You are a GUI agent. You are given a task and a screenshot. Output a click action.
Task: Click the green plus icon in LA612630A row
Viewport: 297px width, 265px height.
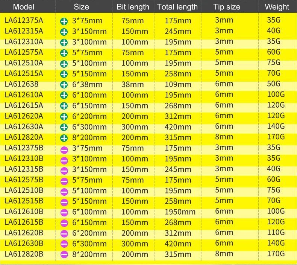point(64,128)
